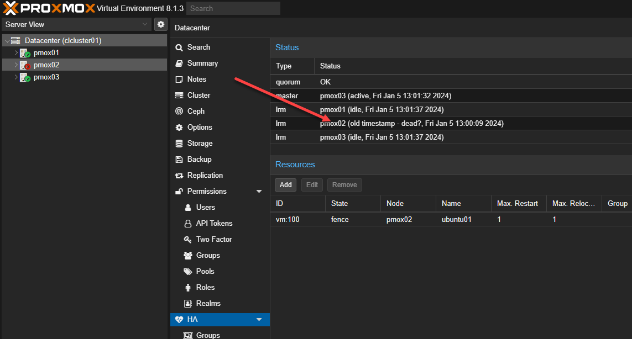Select the vm:100 resource row

[387, 220]
